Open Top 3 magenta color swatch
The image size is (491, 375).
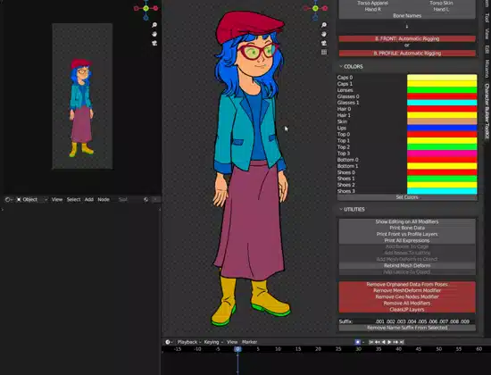coord(442,154)
